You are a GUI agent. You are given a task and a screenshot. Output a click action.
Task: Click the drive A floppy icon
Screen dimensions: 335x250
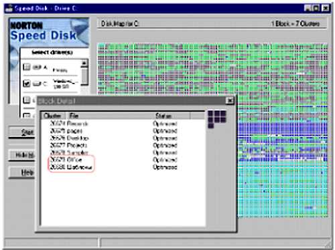tap(37, 67)
